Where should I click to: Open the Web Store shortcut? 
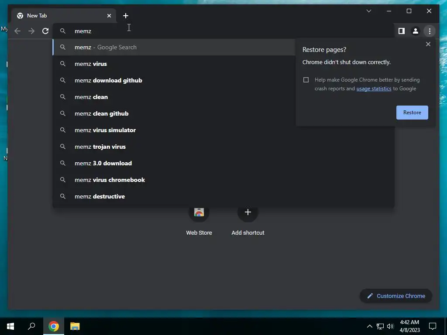(x=199, y=220)
